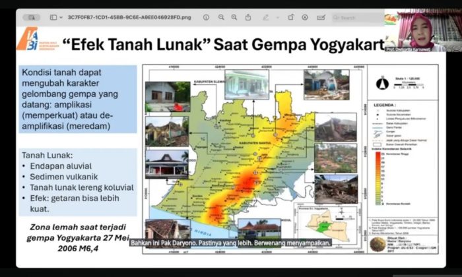Click the red high-vulnerability zone in the map center
The height and width of the screenshot is (277, 462).
coord(247,181)
